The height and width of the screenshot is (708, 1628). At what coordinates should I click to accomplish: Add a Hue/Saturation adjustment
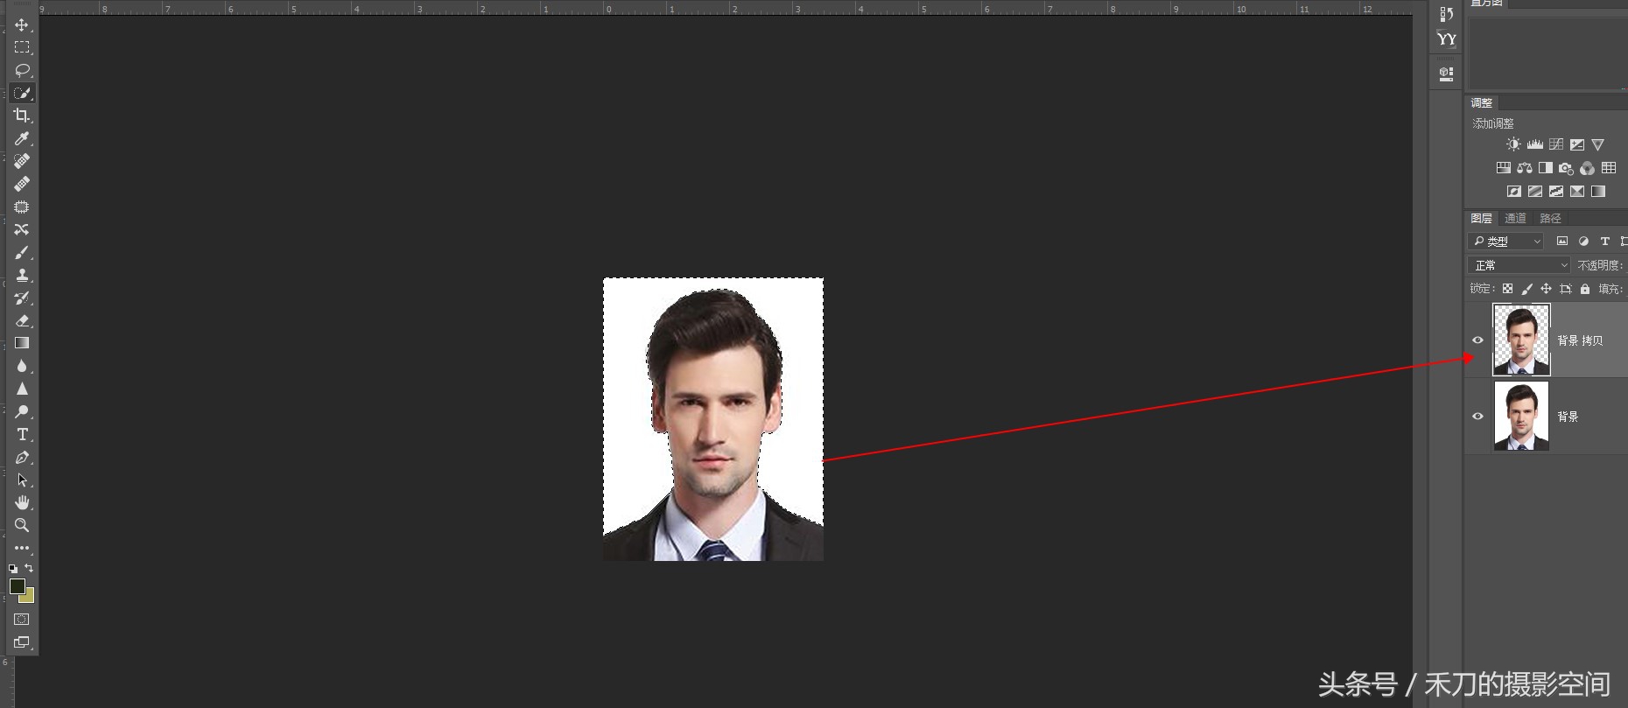point(1503,168)
